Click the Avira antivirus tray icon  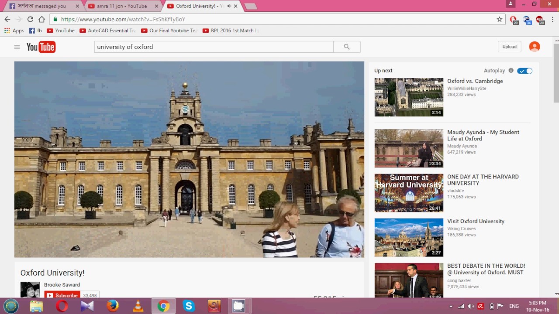(x=481, y=306)
